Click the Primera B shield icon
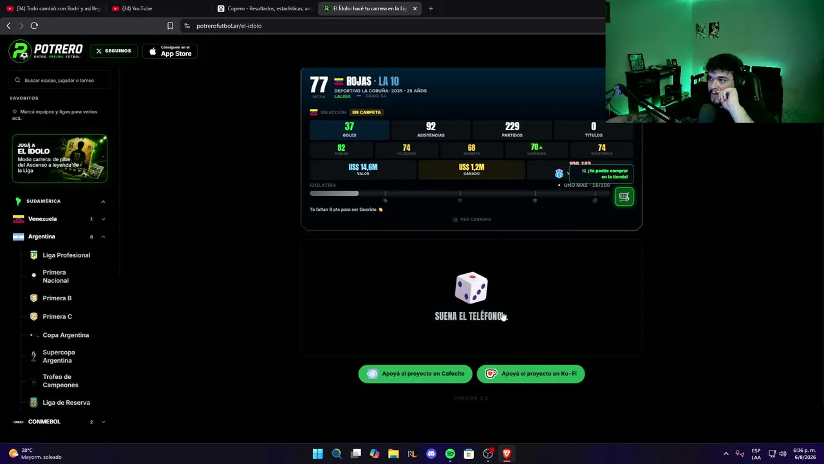The width and height of the screenshot is (824, 464). pyautogui.click(x=33, y=298)
